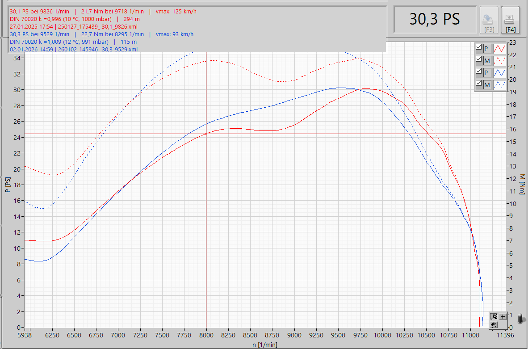This screenshot has width=528, height=349.
Task: Click the blue solid line style swatch
Action: pos(500,72)
